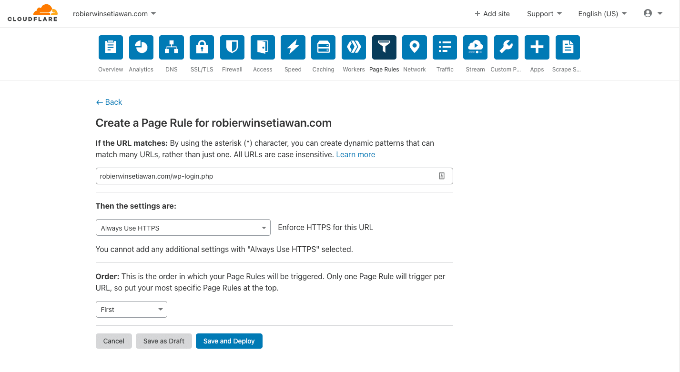Click Save as Draft button

pos(164,341)
